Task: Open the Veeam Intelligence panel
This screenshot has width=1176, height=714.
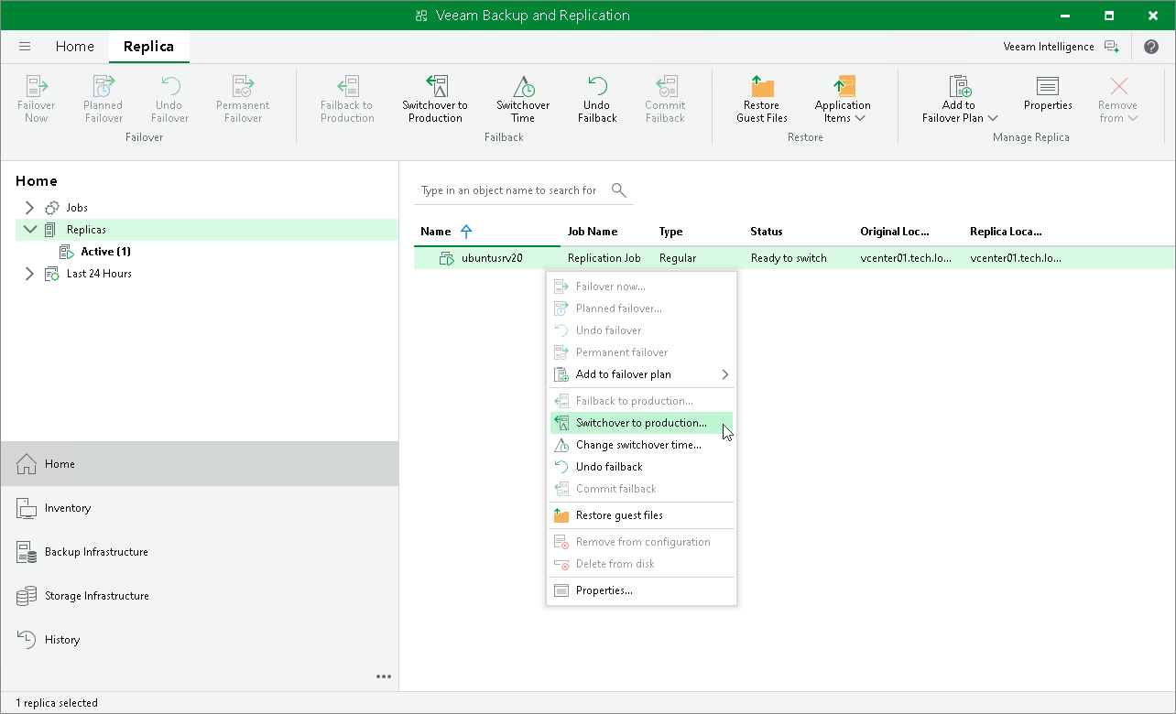Action: [1061, 47]
